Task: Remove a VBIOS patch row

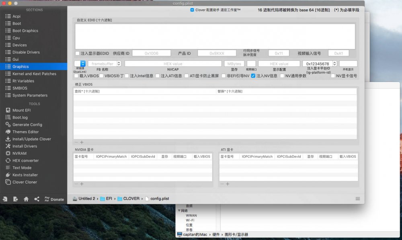Action: [76, 142]
